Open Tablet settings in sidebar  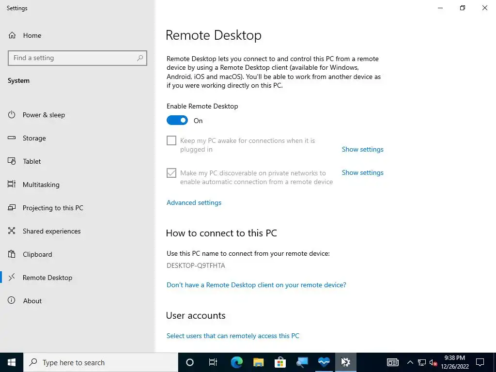click(x=31, y=161)
